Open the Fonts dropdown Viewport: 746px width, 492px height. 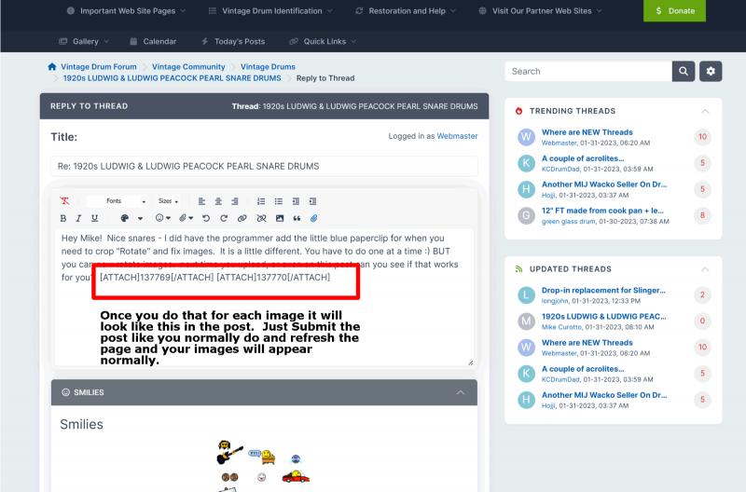tap(117, 201)
